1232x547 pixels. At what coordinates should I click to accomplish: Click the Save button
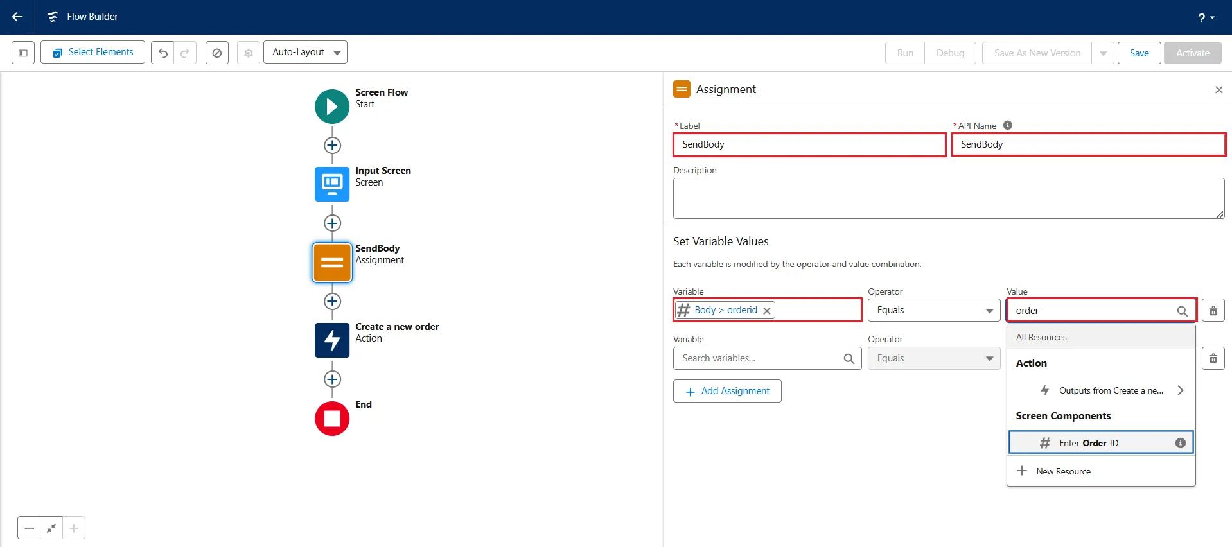click(1139, 53)
